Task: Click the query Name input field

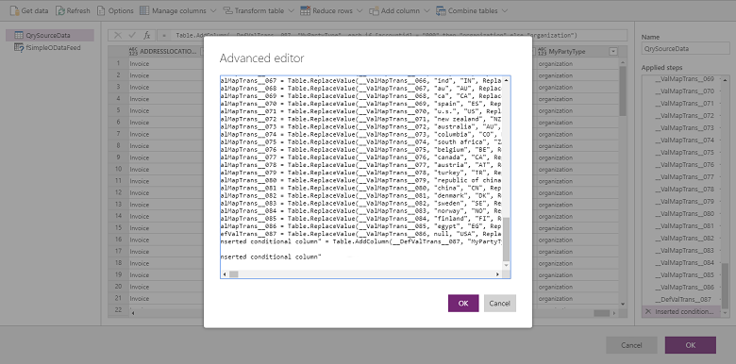Action: pos(685,48)
